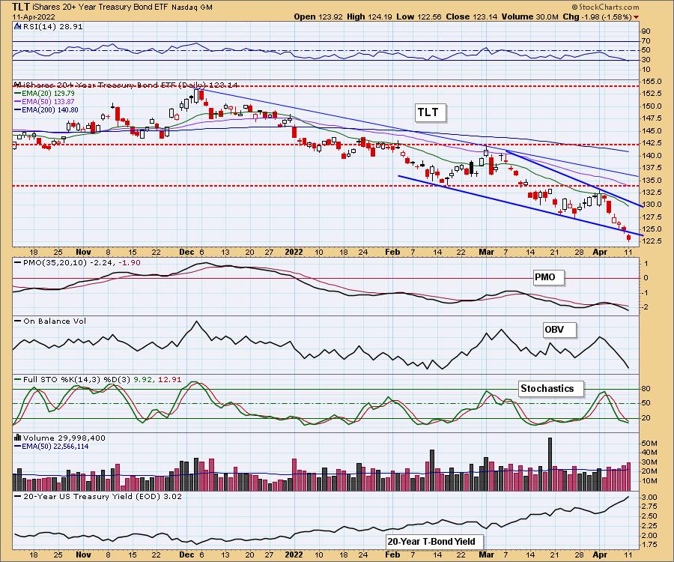Image resolution: width=674 pixels, height=562 pixels.
Task: Click the iShares 20+ Year Treasury Bond ETF title
Action: tap(100, 7)
